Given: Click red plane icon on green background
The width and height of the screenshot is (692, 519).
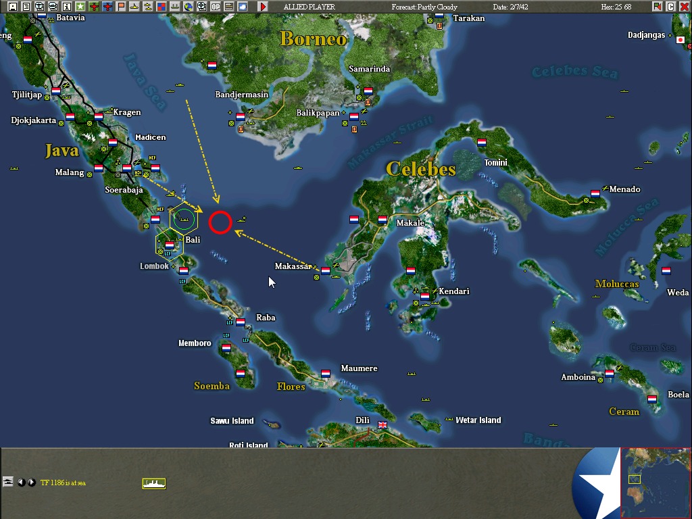Looking at the screenshot, I should [93, 7].
